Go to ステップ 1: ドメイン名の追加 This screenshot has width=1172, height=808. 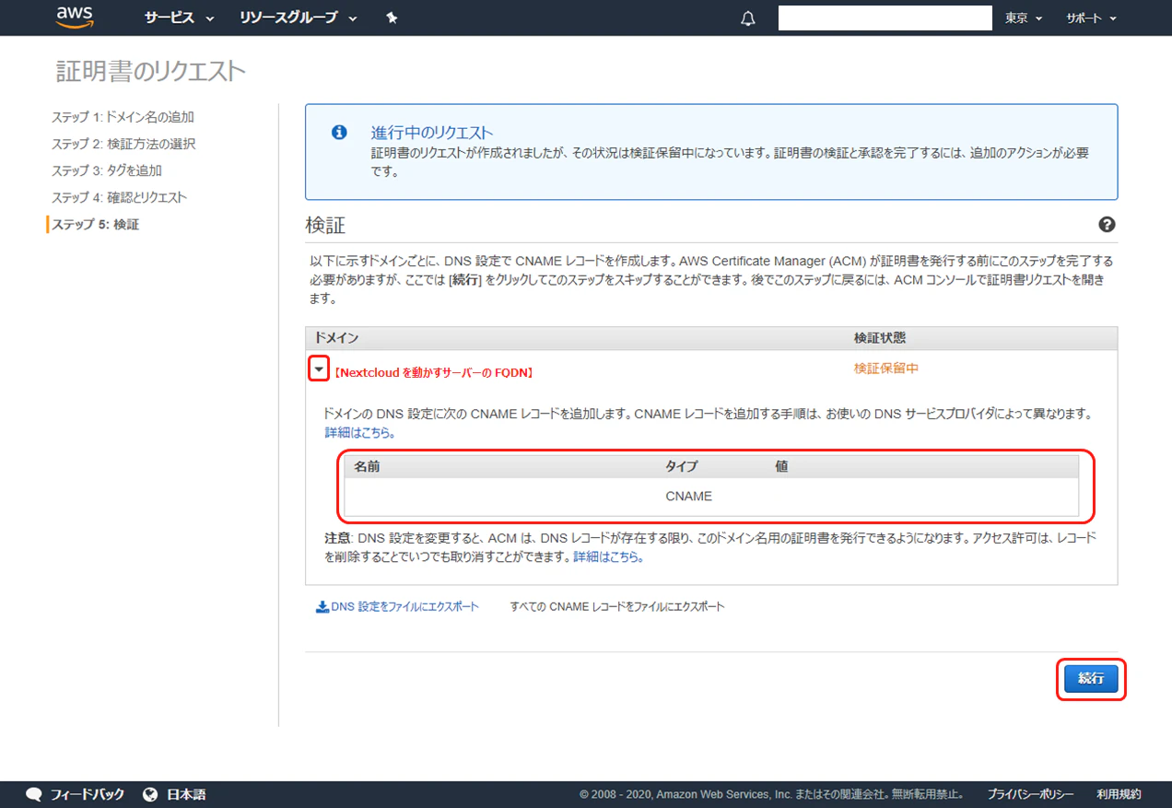pos(123,117)
